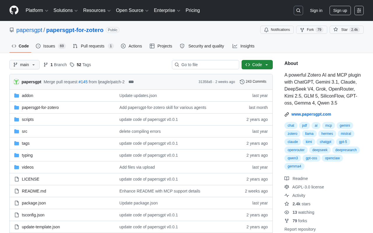Focus the Go to file field
Viewport: 373px width, 233px height.
coord(205,65)
